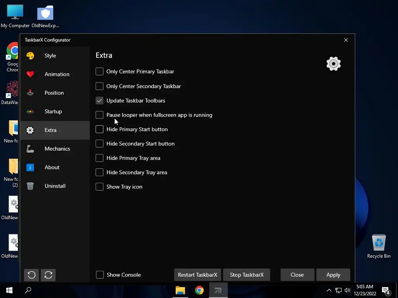Image resolution: width=398 pixels, height=298 pixels.
Task: Toggle Pause looper when fullscreen app is running
Action: pyautogui.click(x=99, y=115)
